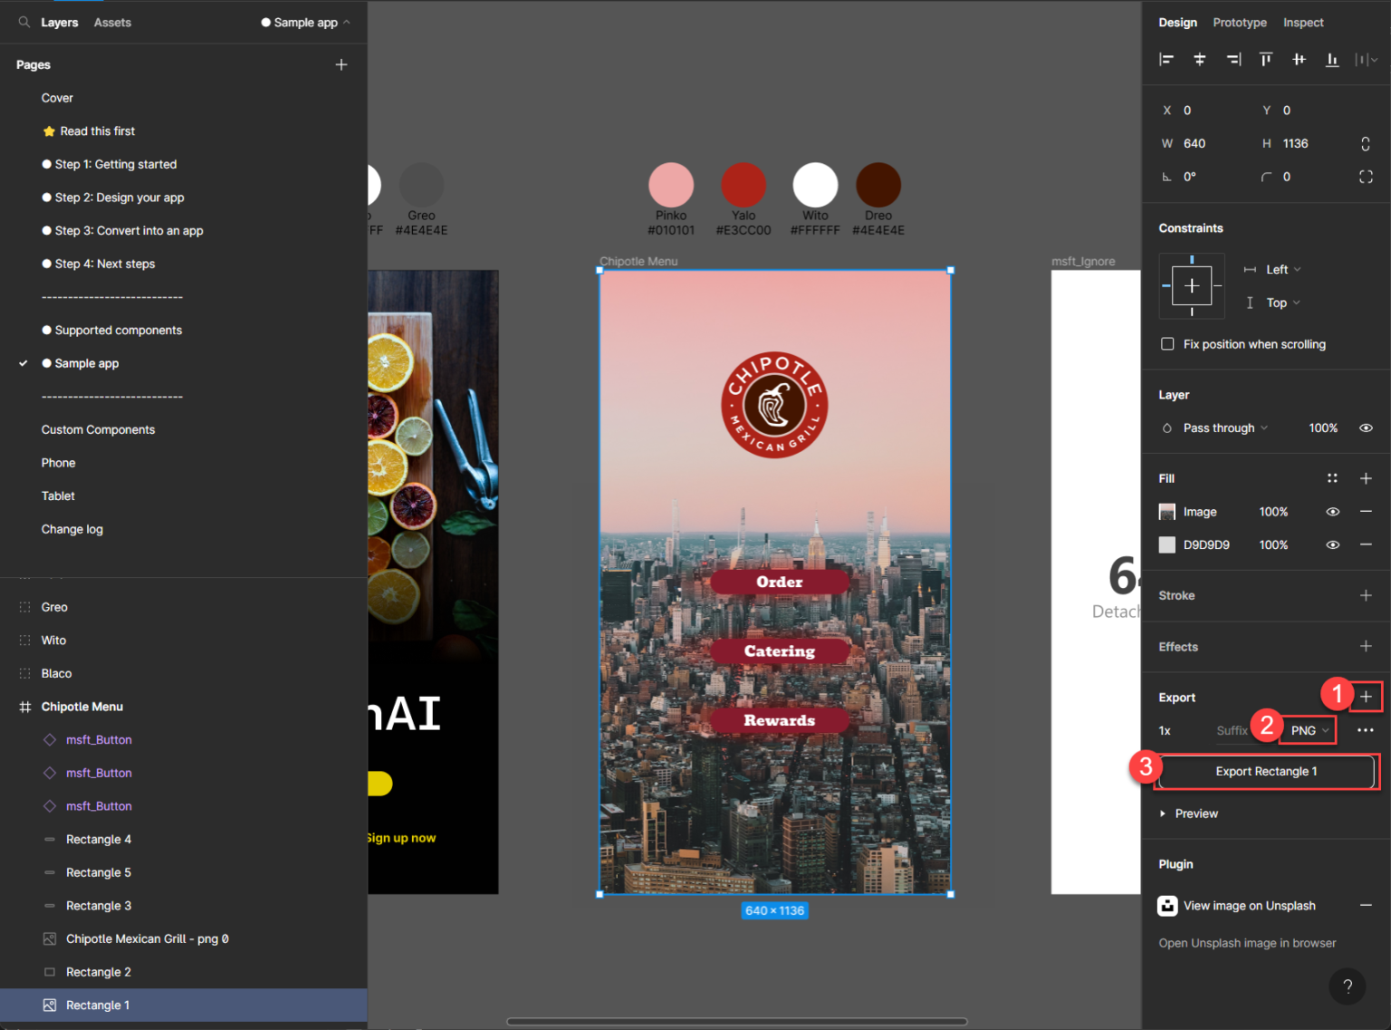Click the Export Rectangle 1 button
This screenshot has width=1391, height=1030.
click(x=1266, y=771)
